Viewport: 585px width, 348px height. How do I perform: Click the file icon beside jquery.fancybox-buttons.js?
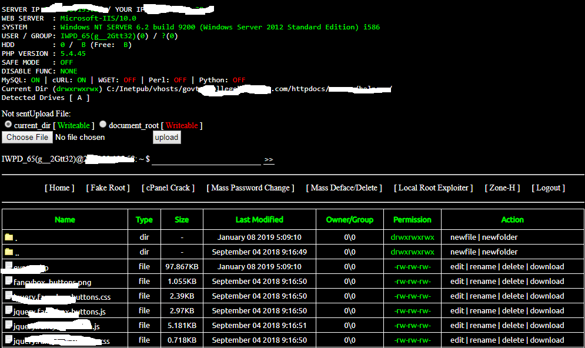pos(8,310)
